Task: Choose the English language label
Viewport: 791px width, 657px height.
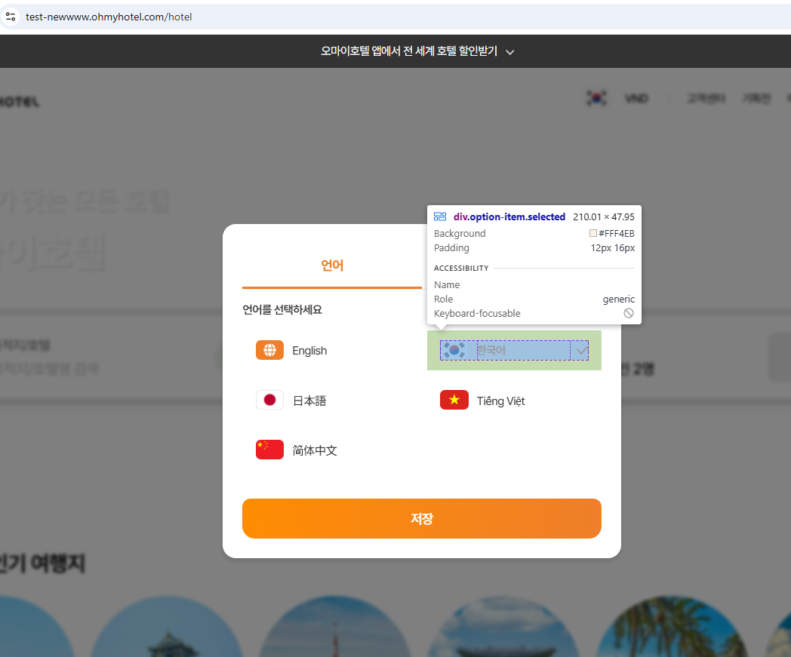Action: 309,351
